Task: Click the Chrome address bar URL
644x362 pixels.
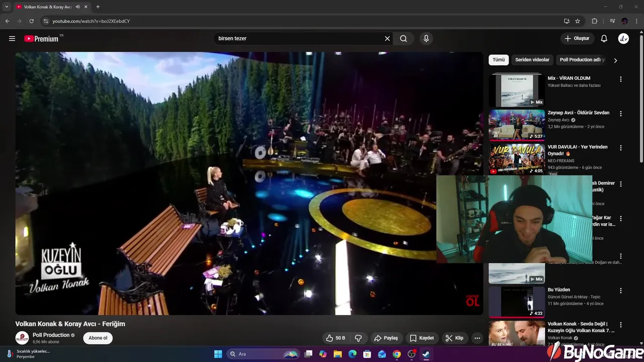Action: click(x=91, y=21)
